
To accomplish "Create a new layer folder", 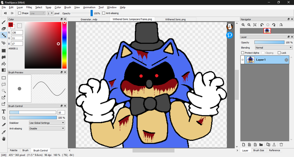I will [261, 145].
